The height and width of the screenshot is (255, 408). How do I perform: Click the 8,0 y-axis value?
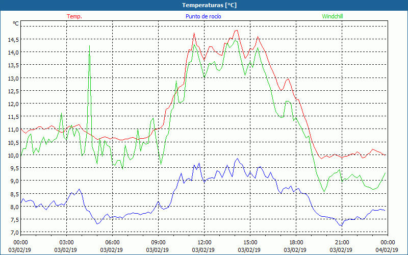14,207
